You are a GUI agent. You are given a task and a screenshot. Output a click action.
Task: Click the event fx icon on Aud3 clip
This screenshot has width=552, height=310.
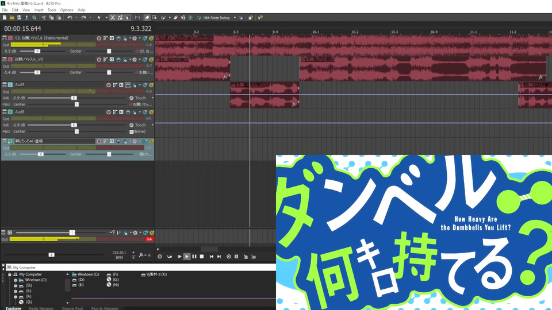[x=294, y=104]
